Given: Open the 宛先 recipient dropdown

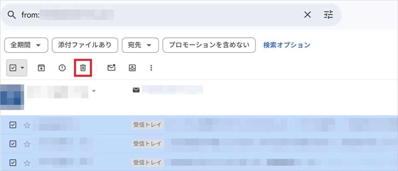Looking at the screenshot, I should click(140, 45).
